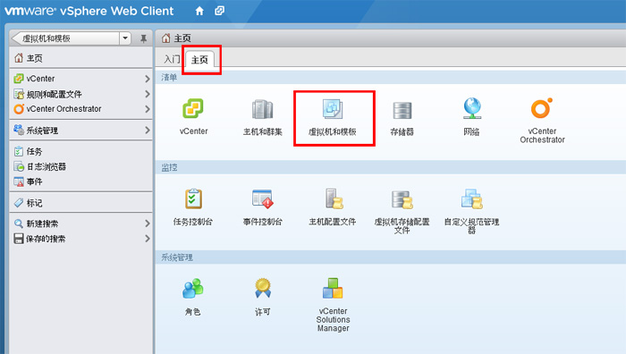Select Administration (系统管理) in navigator
Viewport: 626px width, 354px height.
(x=80, y=131)
